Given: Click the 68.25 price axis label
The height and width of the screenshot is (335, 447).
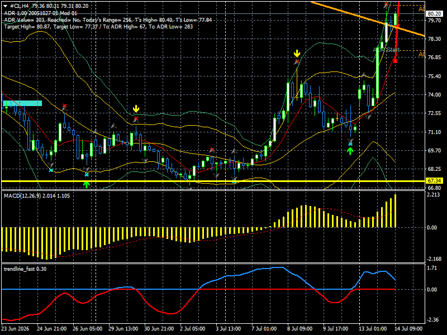Looking at the screenshot, I should (x=434, y=169).
